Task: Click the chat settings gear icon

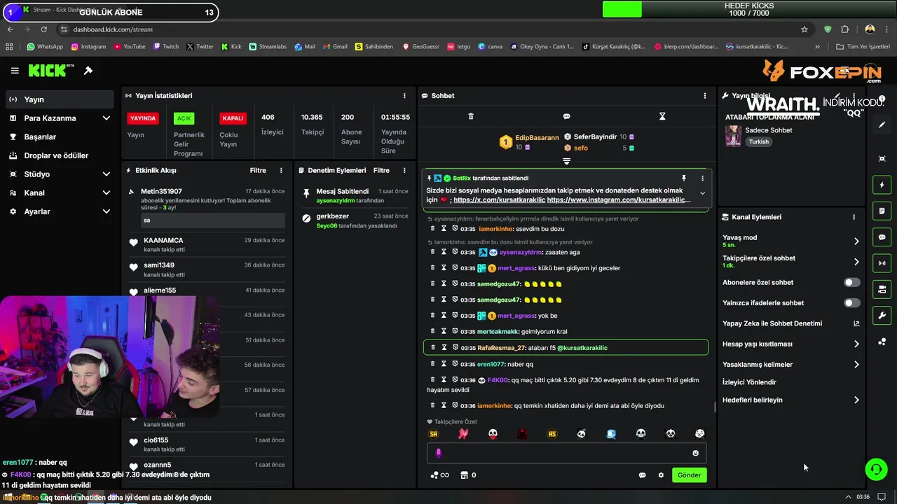Action: click(661, 475)
